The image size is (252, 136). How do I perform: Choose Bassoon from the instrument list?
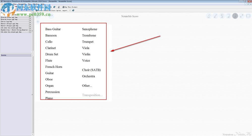click(x=51, y=35)
